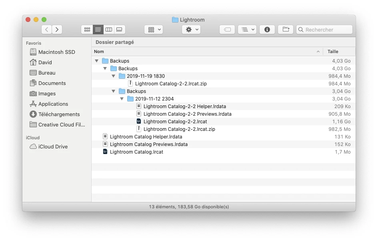The image size is (378, 241).
Task: Collapse the top-level Backups folder
Action: point(97,61)
